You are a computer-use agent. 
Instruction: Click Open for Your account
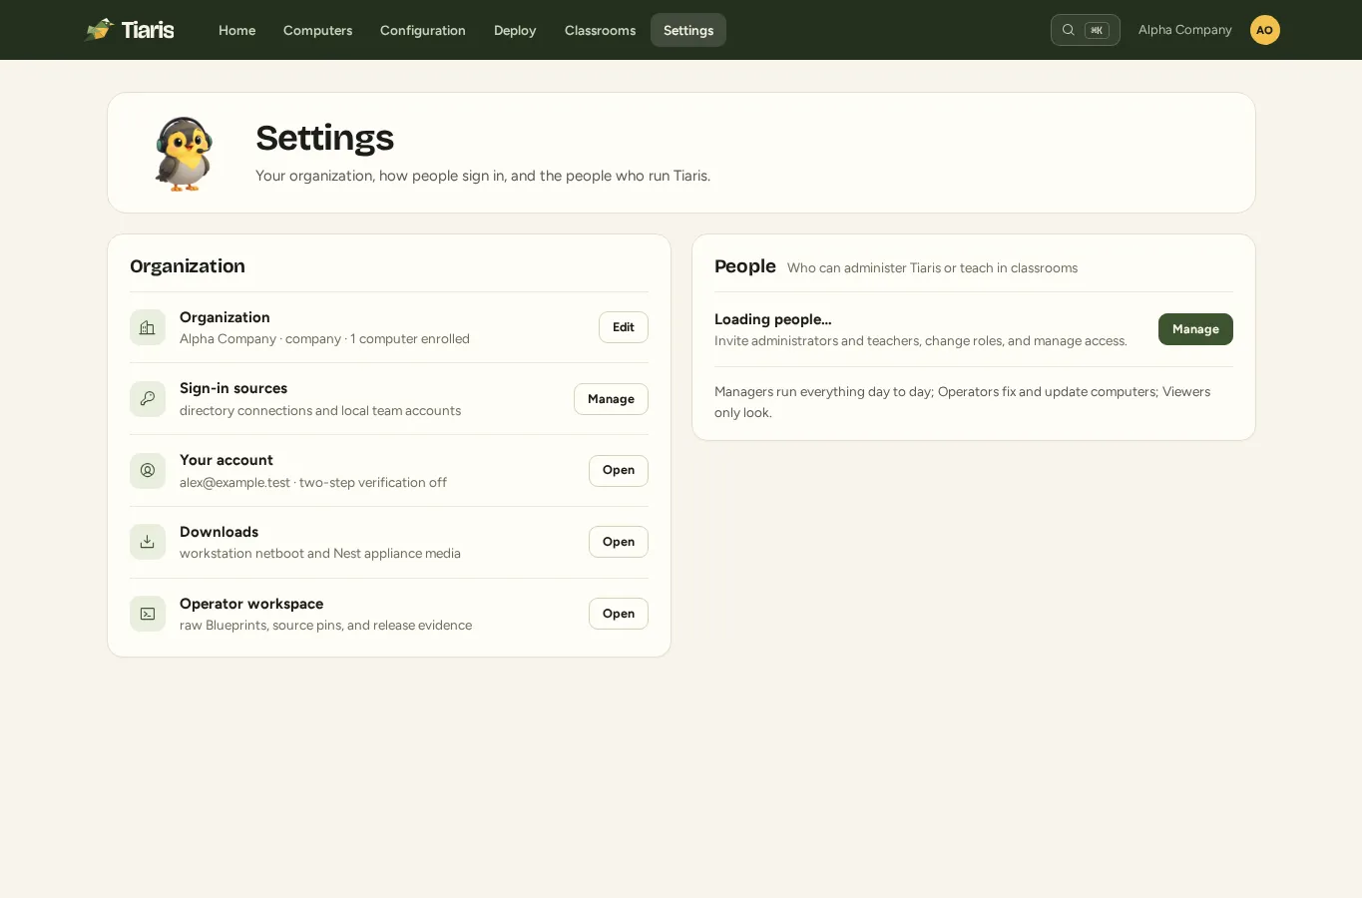pyautogui.click(x=619, y=470)
